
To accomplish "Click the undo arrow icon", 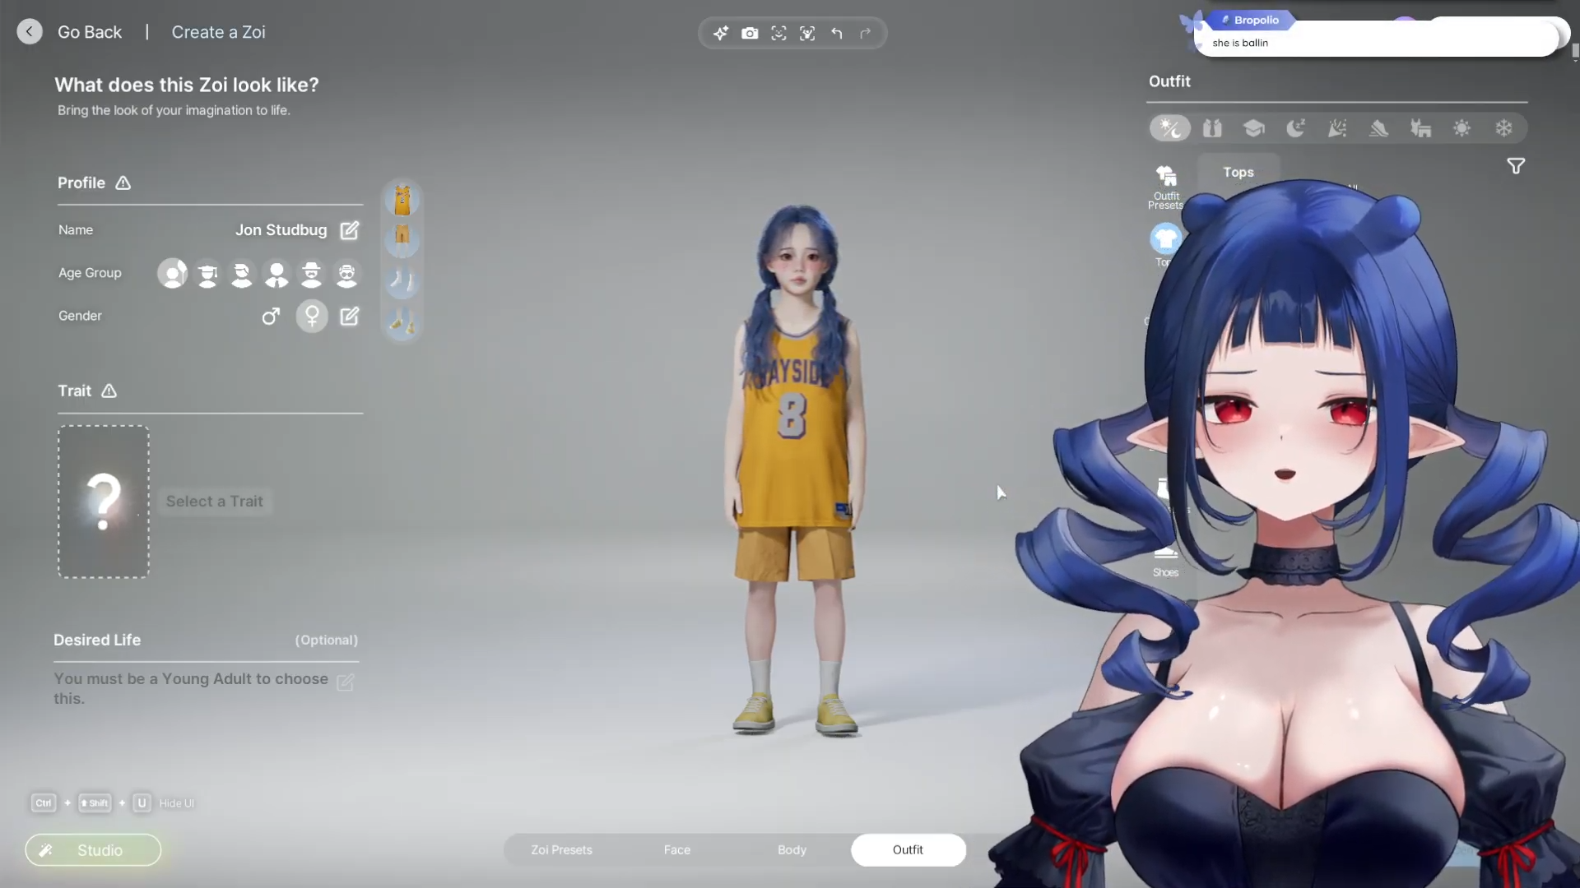I will 837,34.
